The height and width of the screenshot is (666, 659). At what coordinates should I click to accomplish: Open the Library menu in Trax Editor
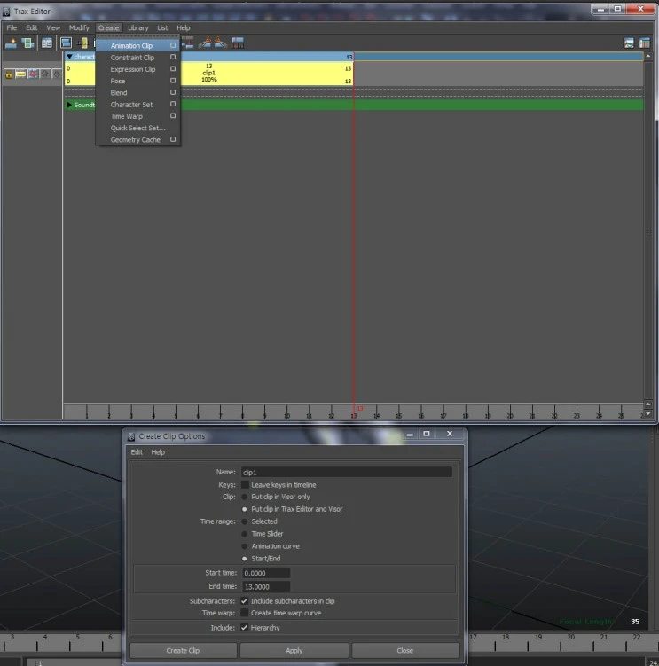pyautogui.click(x=138, y=28)
